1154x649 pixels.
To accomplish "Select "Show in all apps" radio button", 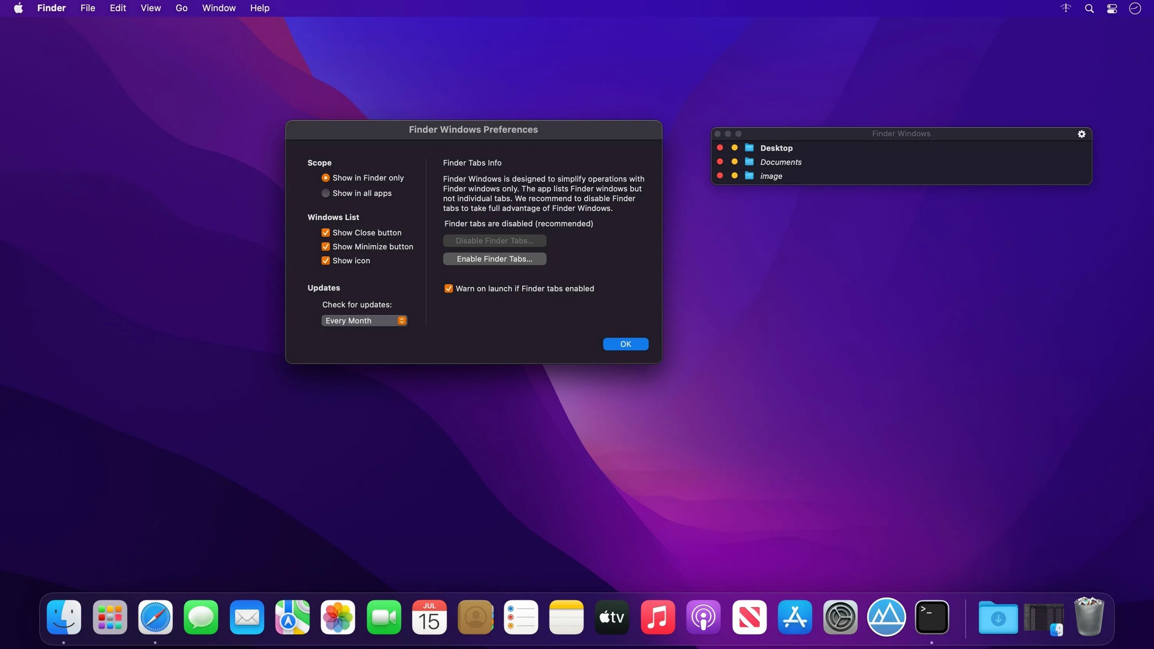I will pos(326,193).
